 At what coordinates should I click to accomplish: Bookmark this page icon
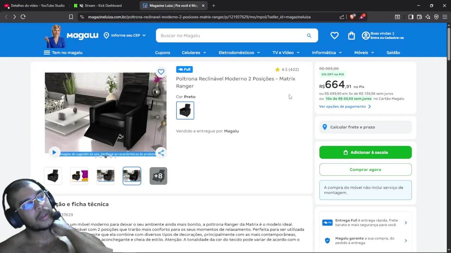point(71,17)
